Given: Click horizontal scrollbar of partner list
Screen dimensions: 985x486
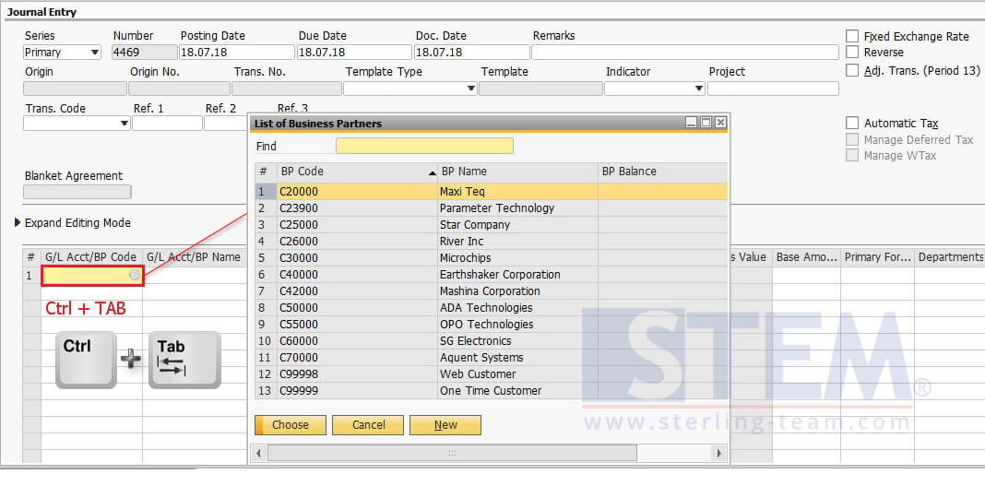Looking at the screenshot, I should coord(451,453).
